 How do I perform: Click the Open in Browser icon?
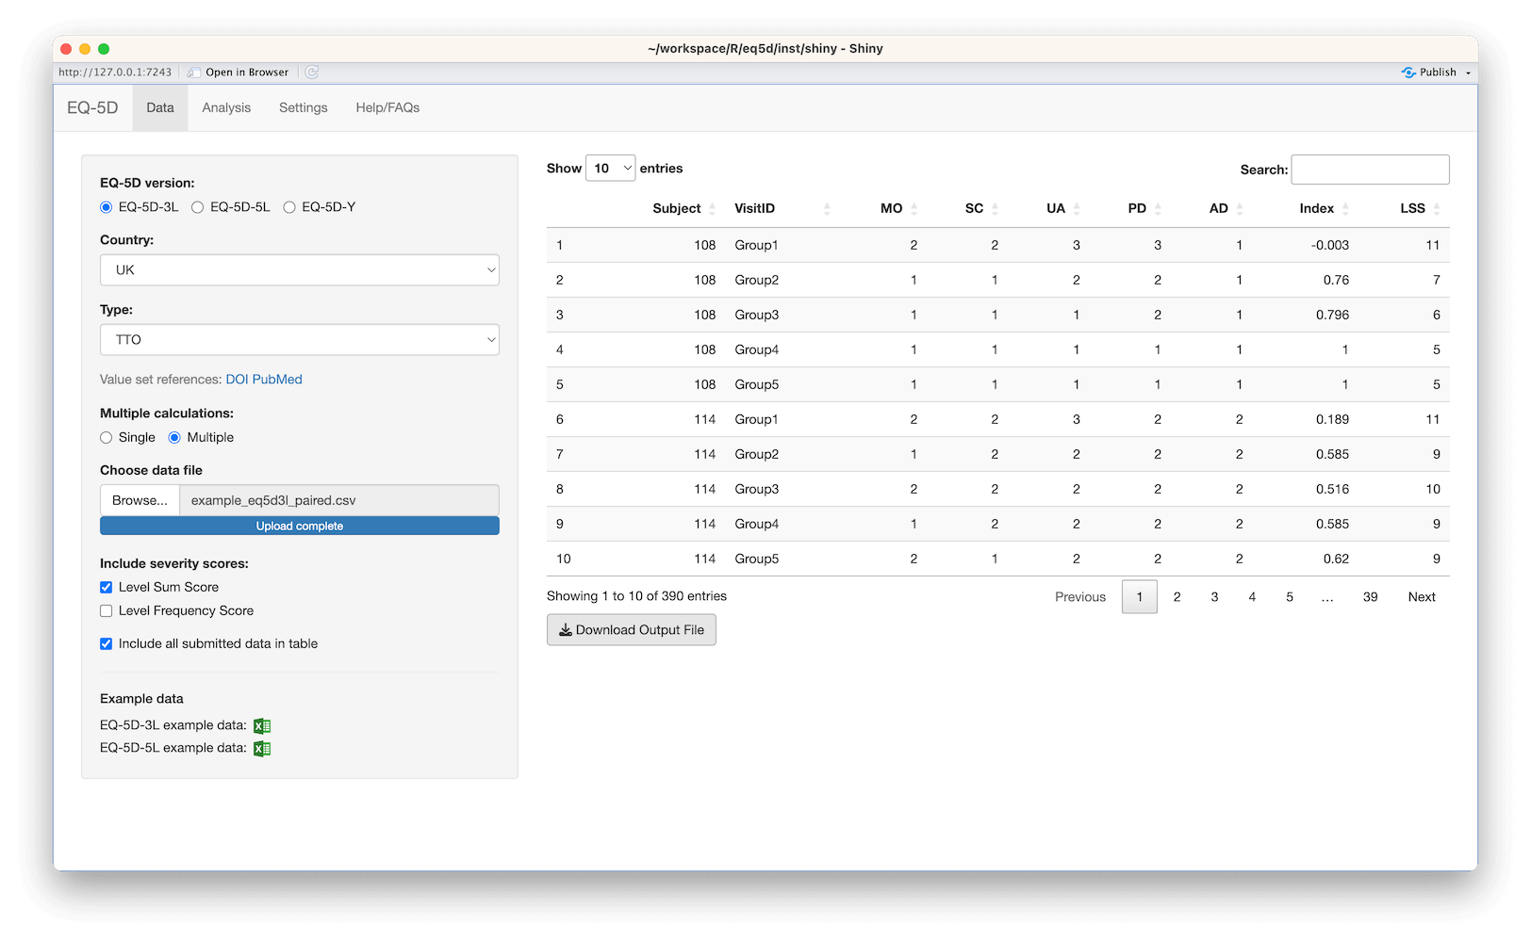click(194, 73)
